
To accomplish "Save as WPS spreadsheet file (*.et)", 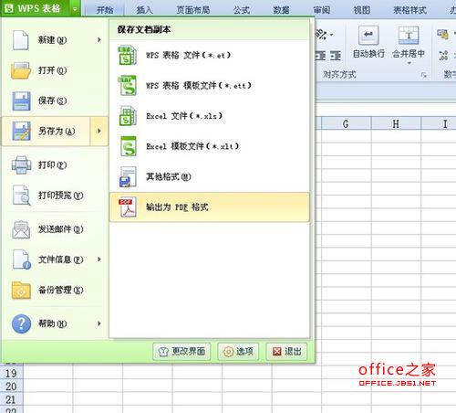I will (x=210, y=55).
